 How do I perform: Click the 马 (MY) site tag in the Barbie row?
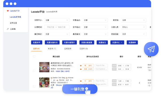point(88,81)
